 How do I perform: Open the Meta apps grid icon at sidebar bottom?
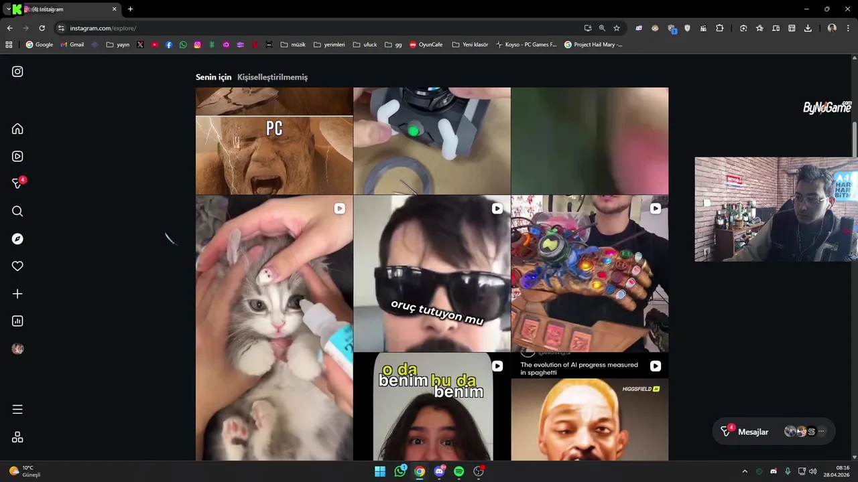17,437
